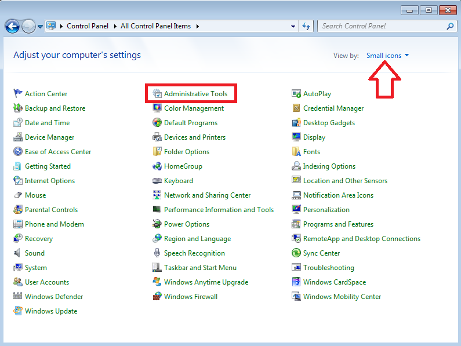Viewport: 461px width, 346px height.
Task: Open Windows Anytime Upgrade link
Action: click(x=206, y=282)
